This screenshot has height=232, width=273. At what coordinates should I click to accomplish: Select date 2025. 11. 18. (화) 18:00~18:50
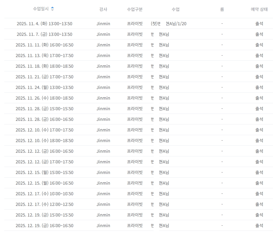[x=44, y=66]
